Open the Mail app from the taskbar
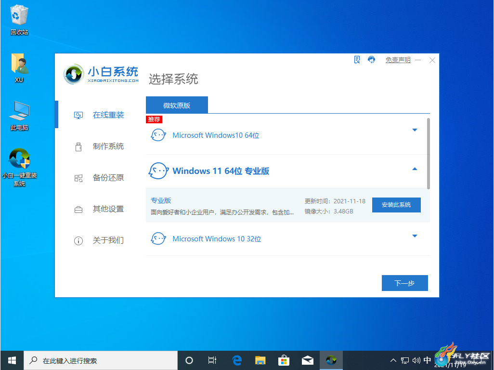494x370 pixels. click(x=308, y=360)
